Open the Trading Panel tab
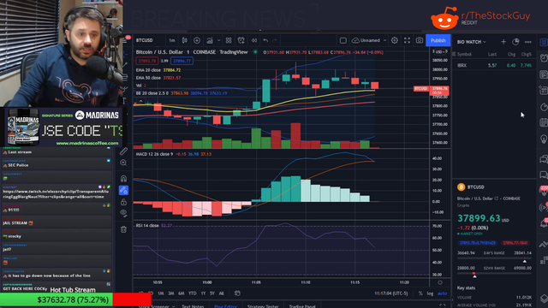 point(302,306)
